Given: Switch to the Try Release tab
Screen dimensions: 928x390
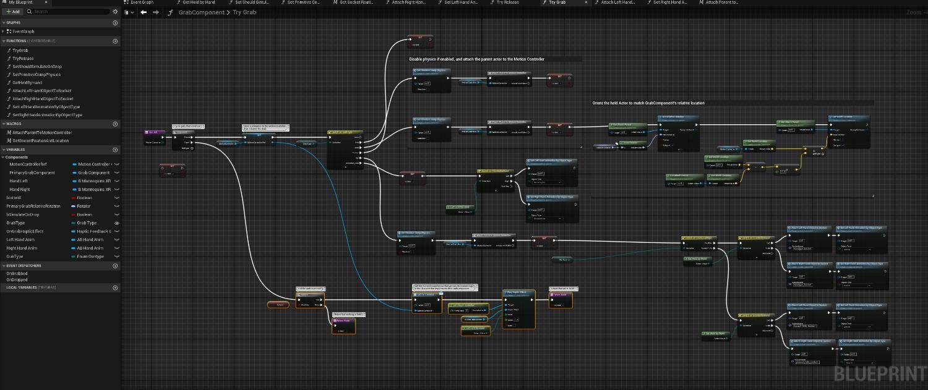Looking at the screenshot, I should [507, 2].
